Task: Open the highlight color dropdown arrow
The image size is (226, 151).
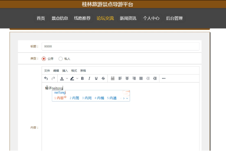Action: pos(77,79)
